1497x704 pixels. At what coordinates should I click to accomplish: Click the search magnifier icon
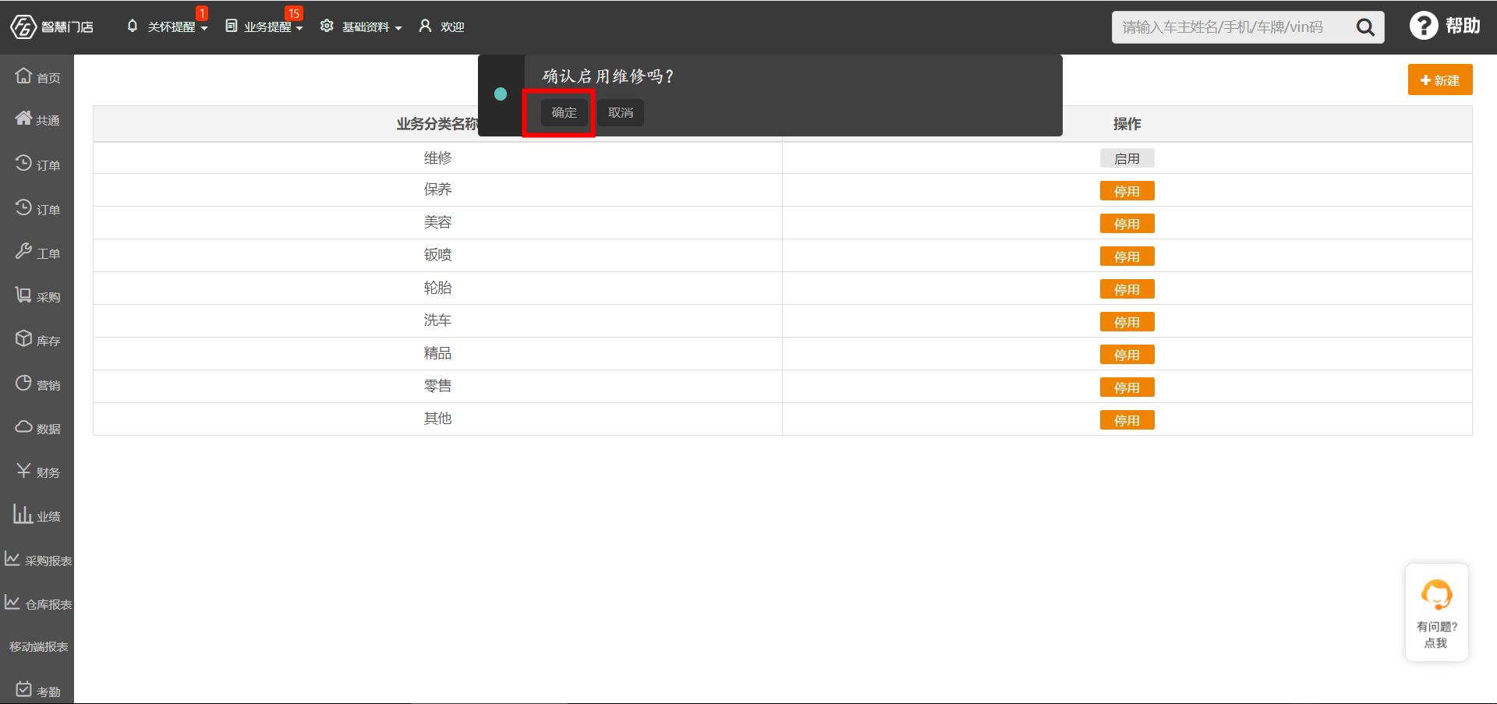[x=1365, y=27]
